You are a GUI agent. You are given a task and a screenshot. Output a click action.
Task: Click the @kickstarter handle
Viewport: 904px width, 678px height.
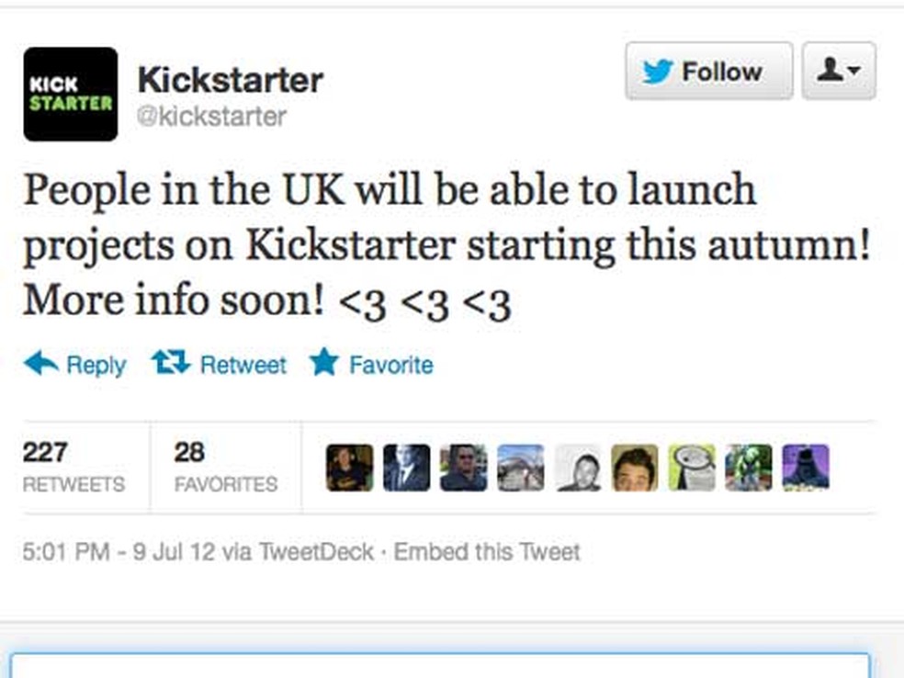(x=213, y=116)
